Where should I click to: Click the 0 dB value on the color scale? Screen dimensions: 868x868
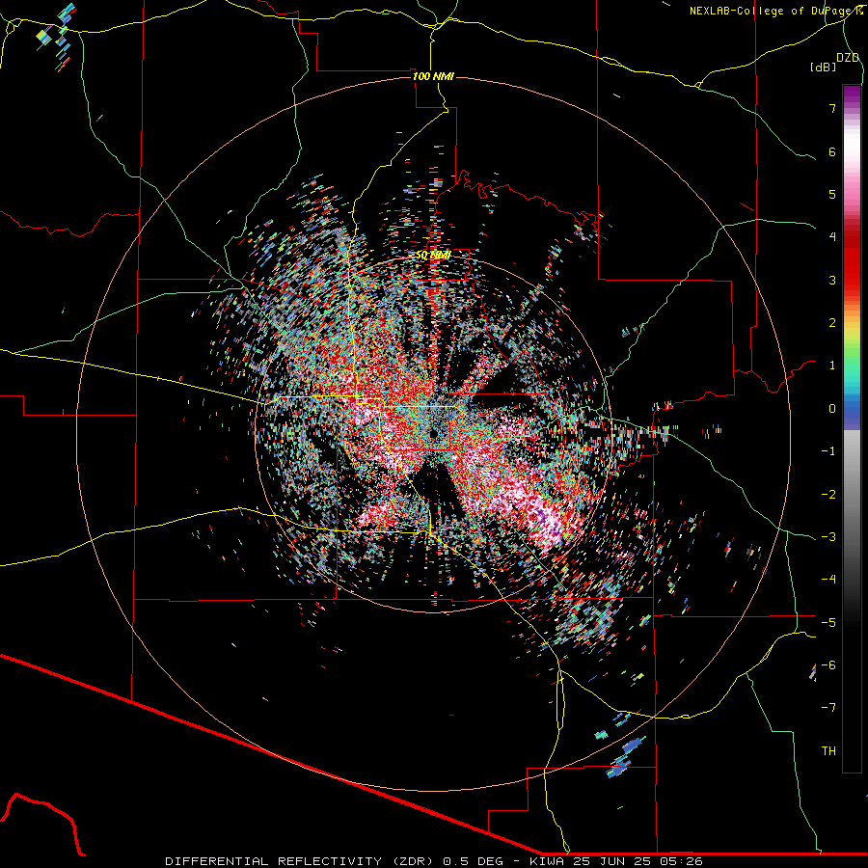832,409
